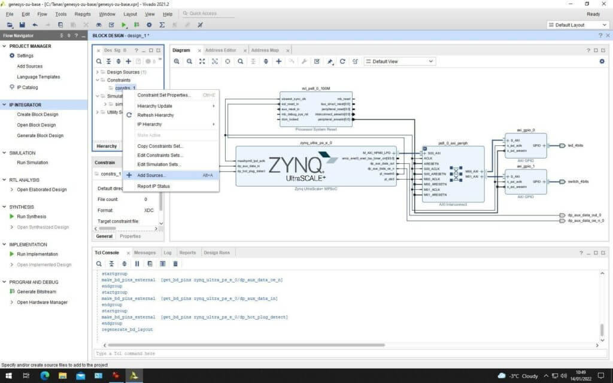
Task: Click the Regenerate Layout refresh icon
Action: click(x=342, y=61)
